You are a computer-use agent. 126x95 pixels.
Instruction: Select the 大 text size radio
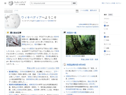(105, 29)
